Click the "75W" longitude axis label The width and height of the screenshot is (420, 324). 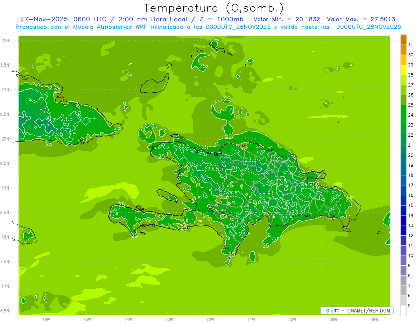(x=87, y=319)
